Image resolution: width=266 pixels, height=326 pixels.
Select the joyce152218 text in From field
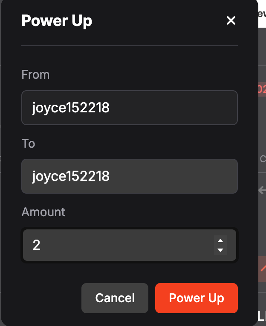(x=71, y=108)
